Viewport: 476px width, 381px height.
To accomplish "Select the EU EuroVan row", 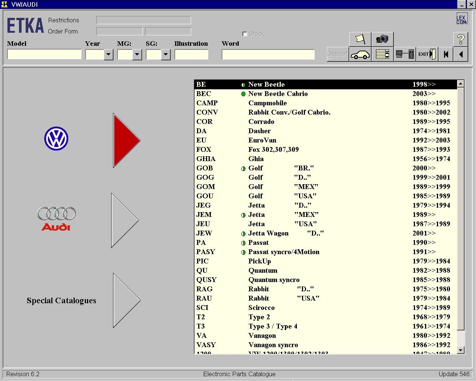I will tap(325, 140).
